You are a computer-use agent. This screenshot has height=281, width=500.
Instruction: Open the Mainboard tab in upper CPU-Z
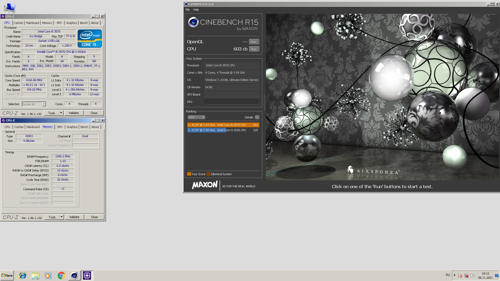click(33, 23)
